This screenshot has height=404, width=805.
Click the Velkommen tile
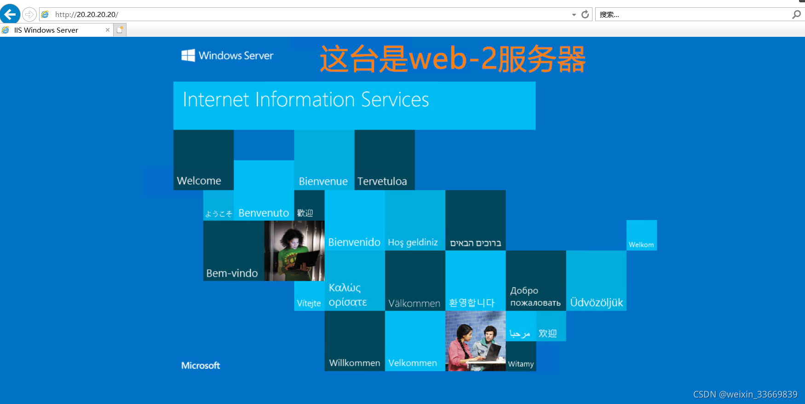[415, 341]
